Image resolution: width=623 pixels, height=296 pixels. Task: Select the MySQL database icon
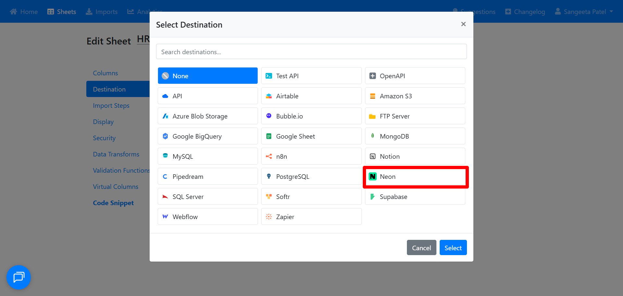(x=165, y=156)
